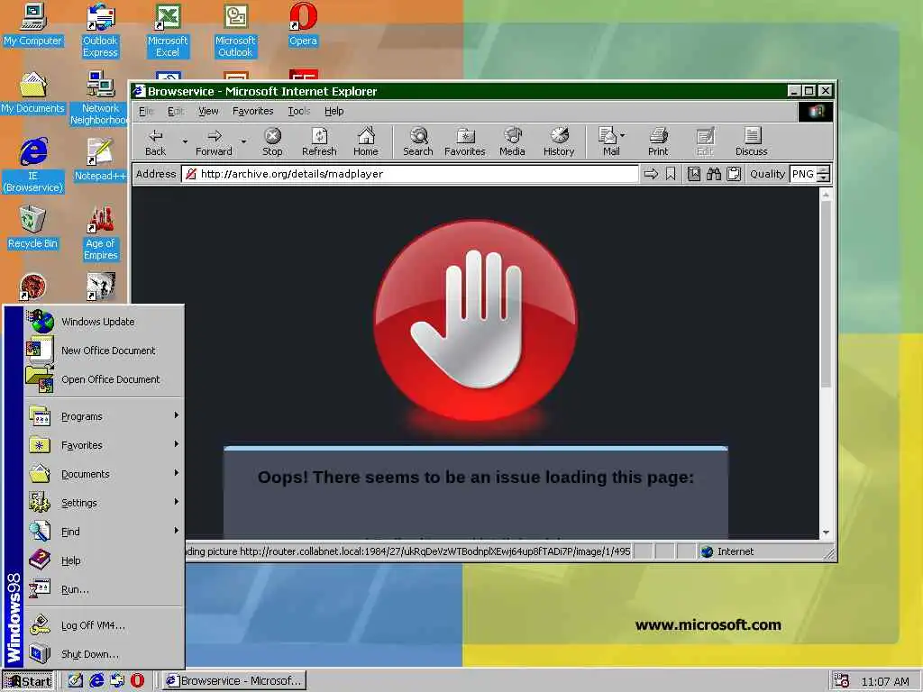
Task: Expand Favorites submenu in Start menu
Action: pos(105,445)
